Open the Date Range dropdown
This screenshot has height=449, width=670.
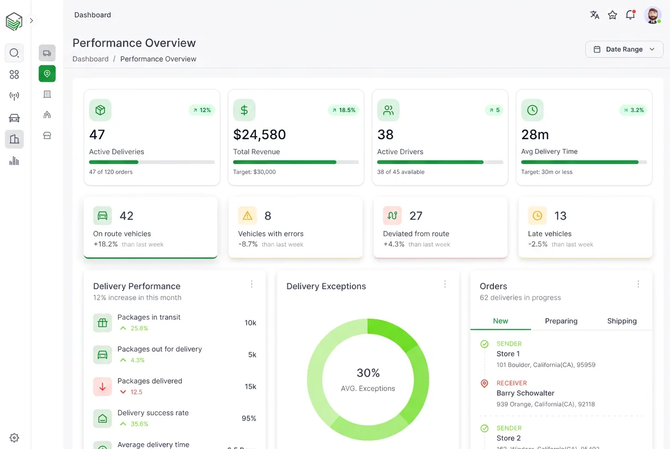click(624, 49)
